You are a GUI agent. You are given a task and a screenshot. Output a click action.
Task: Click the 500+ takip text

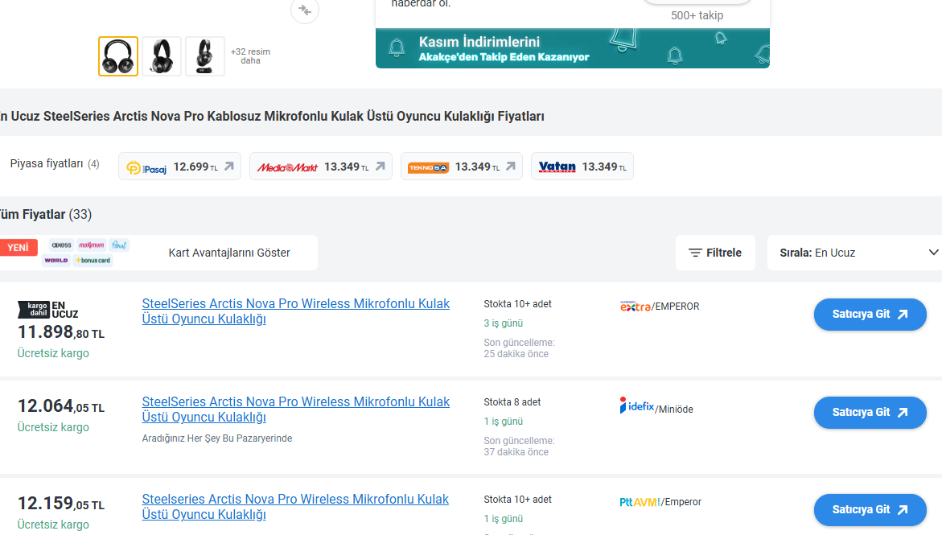coord(697,15)
